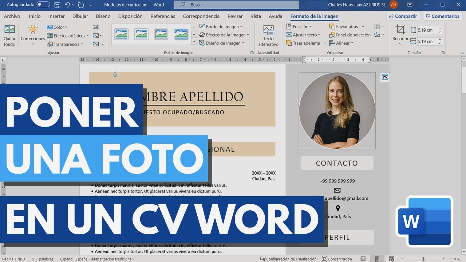Screen dimensions: 466x262
Task: Click the 517 palabras word count
Action: coord(43,259)
